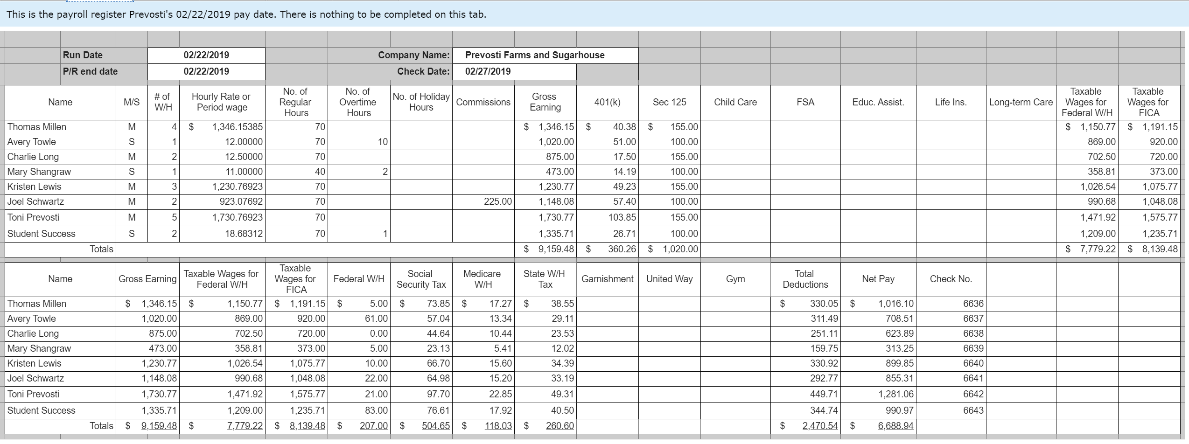1189x444 pixels.
Task: Click Student Success hourly rate 18.68312
Action: [222, 234]
